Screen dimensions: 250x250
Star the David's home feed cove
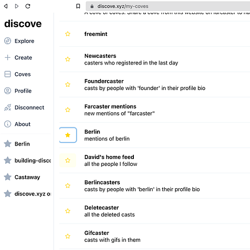[68, 160]
